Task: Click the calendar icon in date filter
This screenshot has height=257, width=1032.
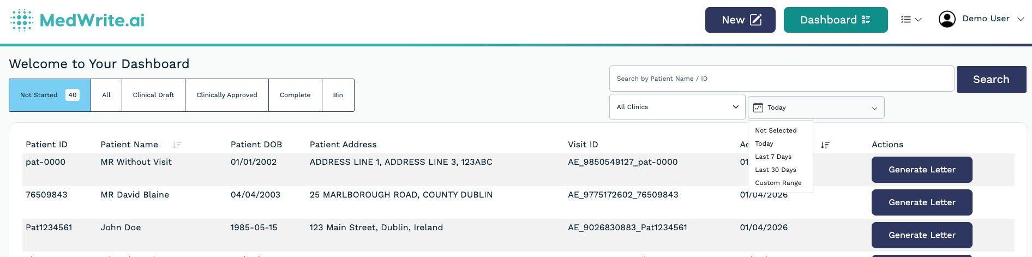Action: [758, 108]
